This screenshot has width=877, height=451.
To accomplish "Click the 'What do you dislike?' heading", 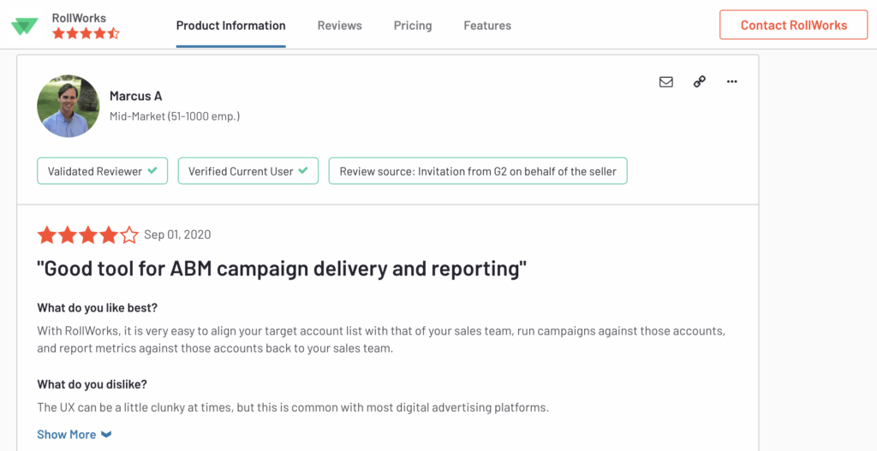I will pyautogui.click(x=92, y=384).
